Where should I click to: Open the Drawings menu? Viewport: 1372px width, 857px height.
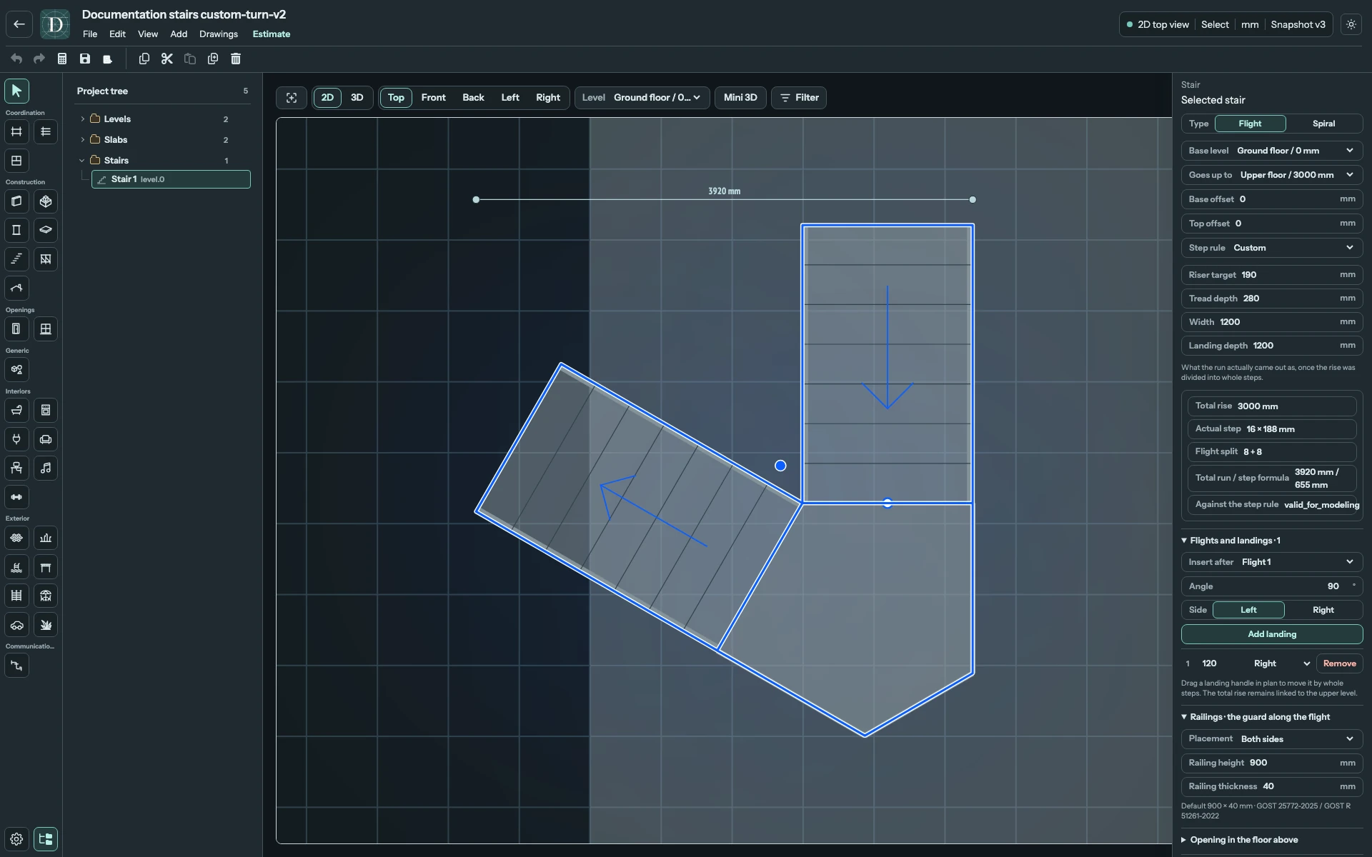click(219, 34)
